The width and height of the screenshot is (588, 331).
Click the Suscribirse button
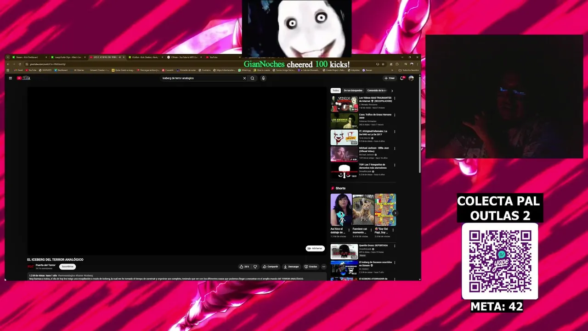click(x=68, y=267)
